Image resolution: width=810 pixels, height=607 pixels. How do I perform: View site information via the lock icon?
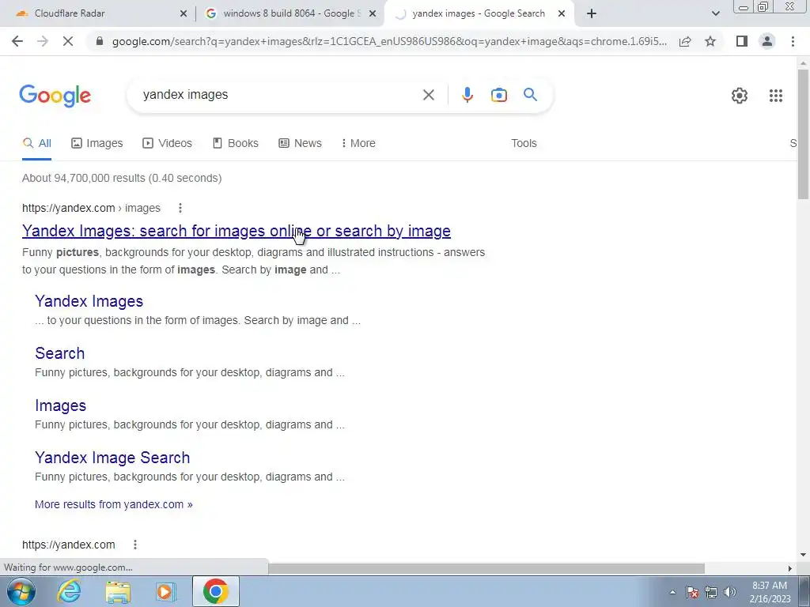(100, 41)
